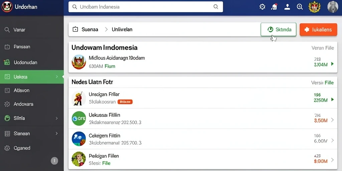The height and width of the screenshot is (171, 342).
Task: Play the Unsoigan Frilar green arrow
Action: coord(332,100)
